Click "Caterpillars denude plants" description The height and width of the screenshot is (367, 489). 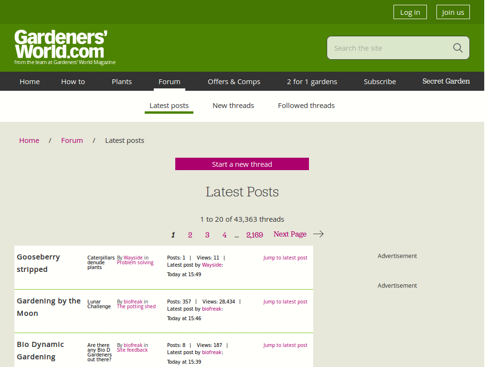[101, 262]
